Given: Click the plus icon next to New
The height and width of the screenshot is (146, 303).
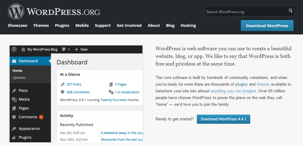Looking at the screenshot, I should (76, 49).
